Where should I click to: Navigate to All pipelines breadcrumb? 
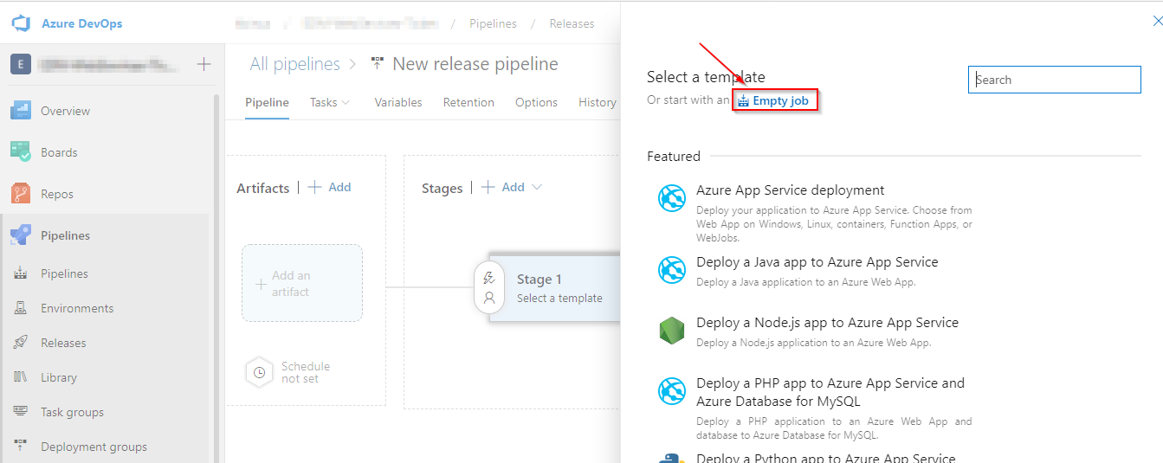coord(294,64)
